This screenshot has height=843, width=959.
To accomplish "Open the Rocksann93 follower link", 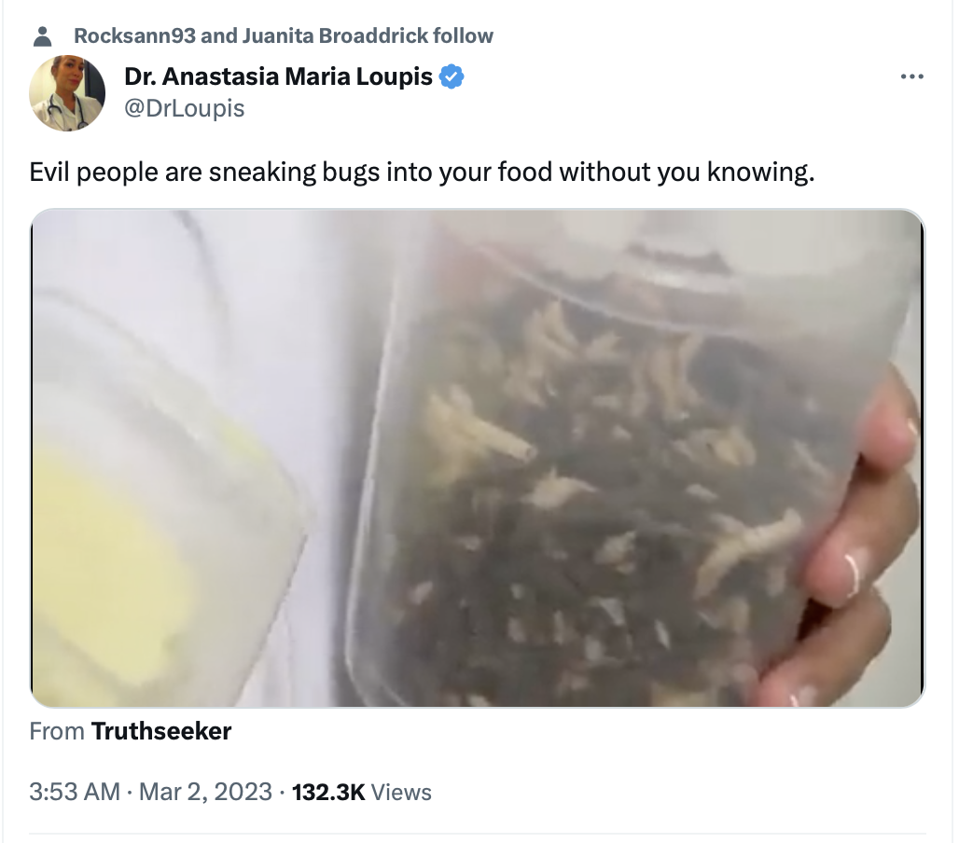I will [134, 35].
